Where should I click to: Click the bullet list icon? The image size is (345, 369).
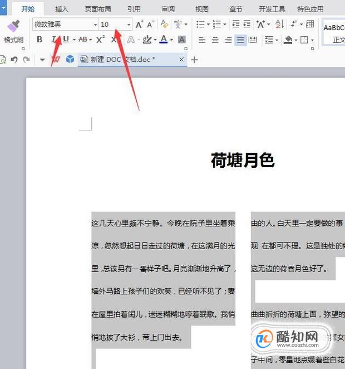[x=200, y=24]
